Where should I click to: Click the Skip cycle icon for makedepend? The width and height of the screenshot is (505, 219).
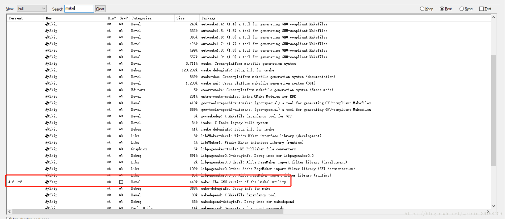tap(47, 195)
